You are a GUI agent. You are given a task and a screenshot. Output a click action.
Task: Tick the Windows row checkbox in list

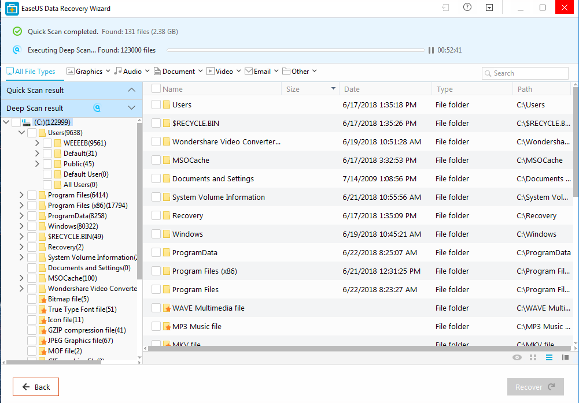coord(156,234)
